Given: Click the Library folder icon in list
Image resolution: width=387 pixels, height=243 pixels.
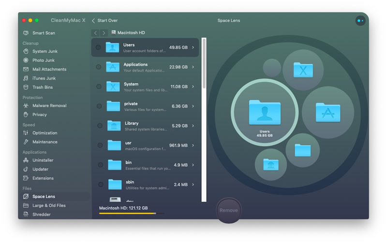Looking at the screenshot, I should click(x=114, y=126).
